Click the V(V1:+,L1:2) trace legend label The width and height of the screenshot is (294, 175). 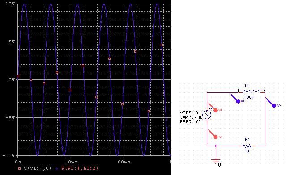[80, 168]
